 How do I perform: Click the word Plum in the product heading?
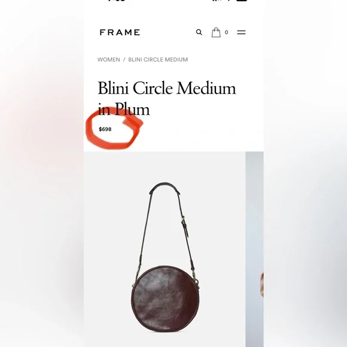click(x=132, y=109)
